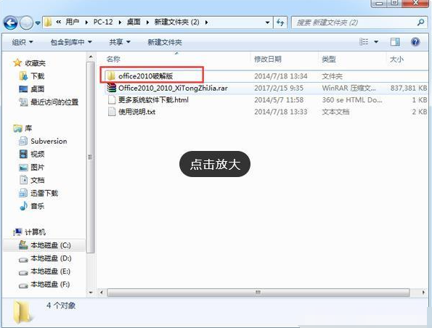Open the 包含到库中 dropdown menu
432x328 pixels.
pyautogui.click(x=71, y=42)
